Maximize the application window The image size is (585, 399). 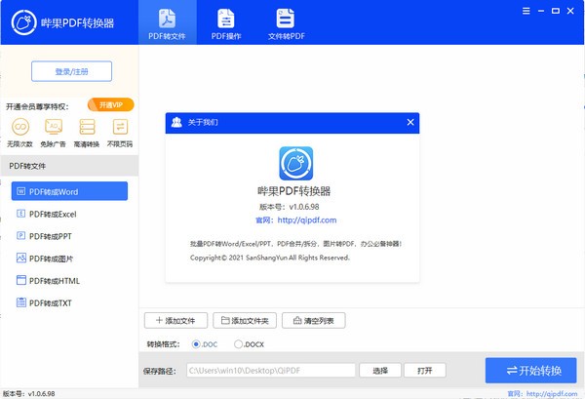(556, 11)
